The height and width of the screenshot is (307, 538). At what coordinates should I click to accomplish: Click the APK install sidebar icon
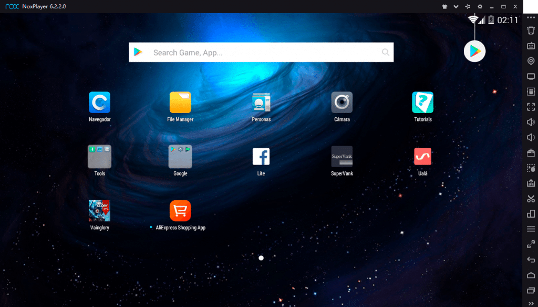[531, 91]
